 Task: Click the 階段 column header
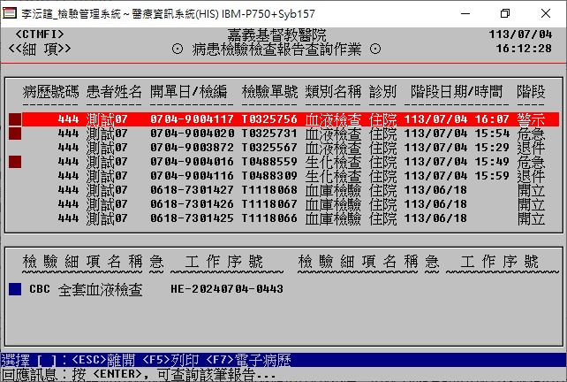(x=531, y=92)
